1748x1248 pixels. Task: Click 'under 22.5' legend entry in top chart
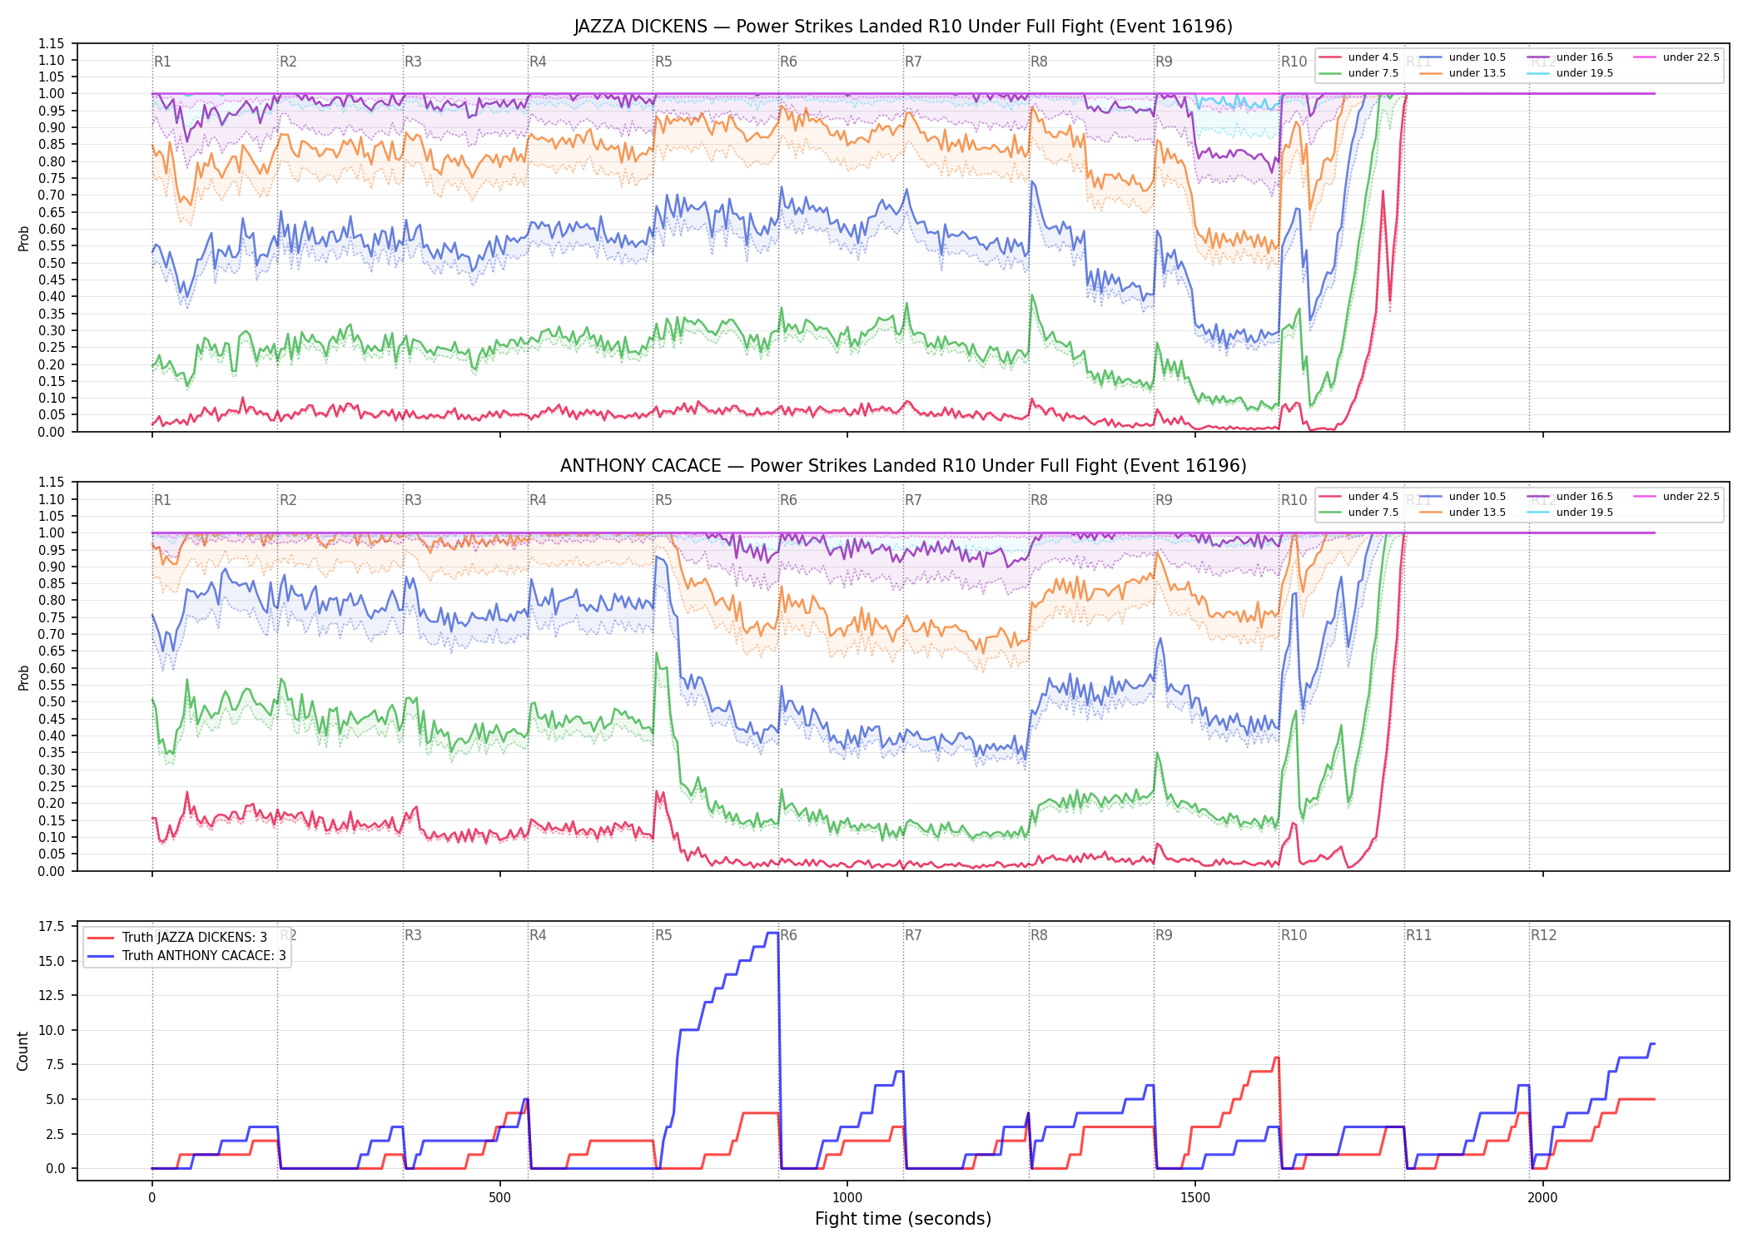point(1676,57)
